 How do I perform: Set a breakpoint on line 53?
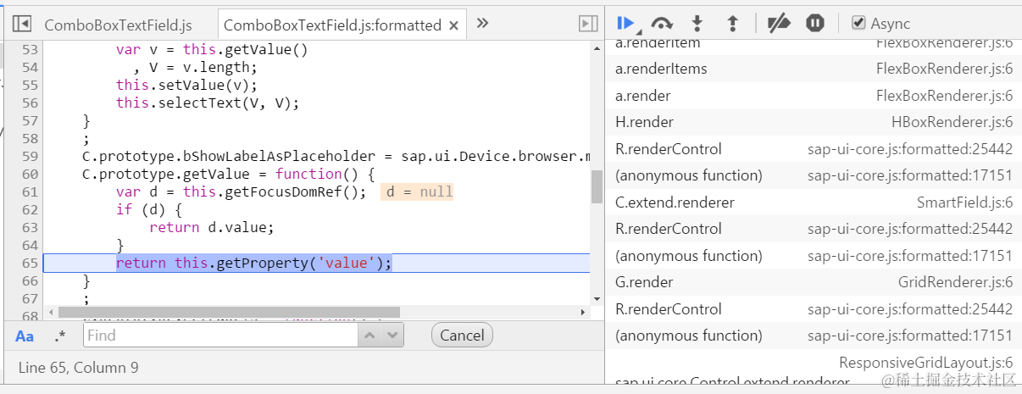[30, 49]
